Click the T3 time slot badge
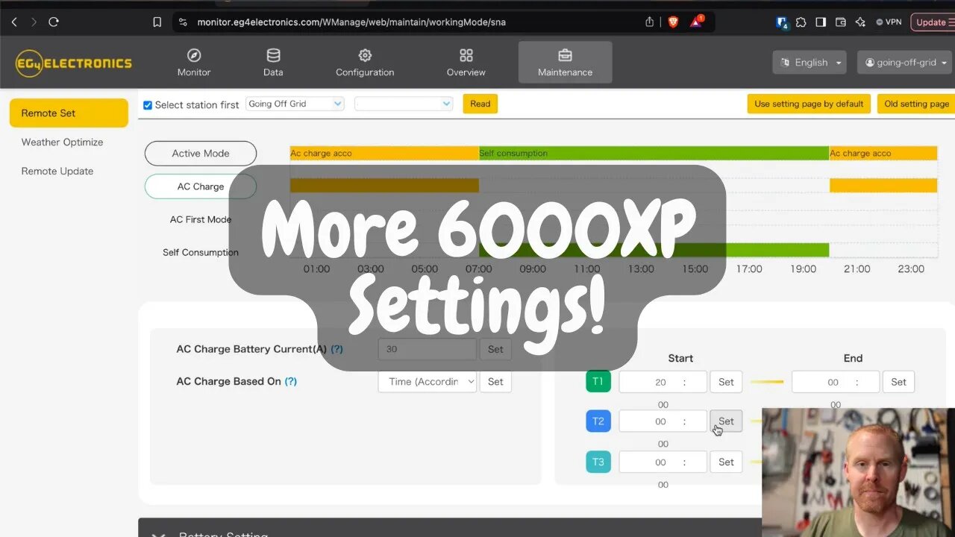955x537 pixels. point(598,462)
